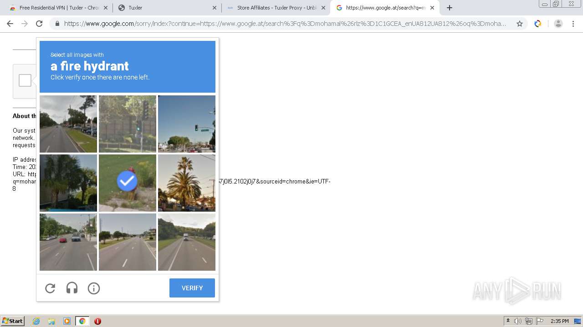Open Chrome taskbar button
This screenshot has height=327, width=583.
click(82, 321)
